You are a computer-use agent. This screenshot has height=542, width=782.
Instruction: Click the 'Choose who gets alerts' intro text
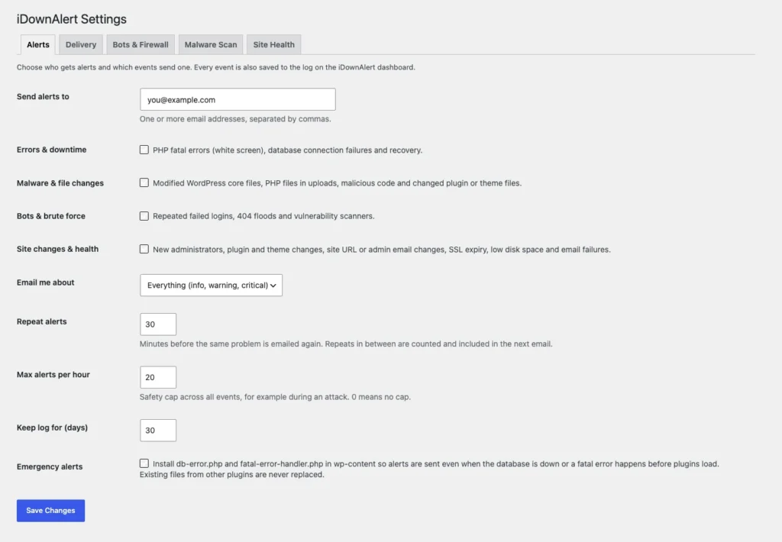216,67
